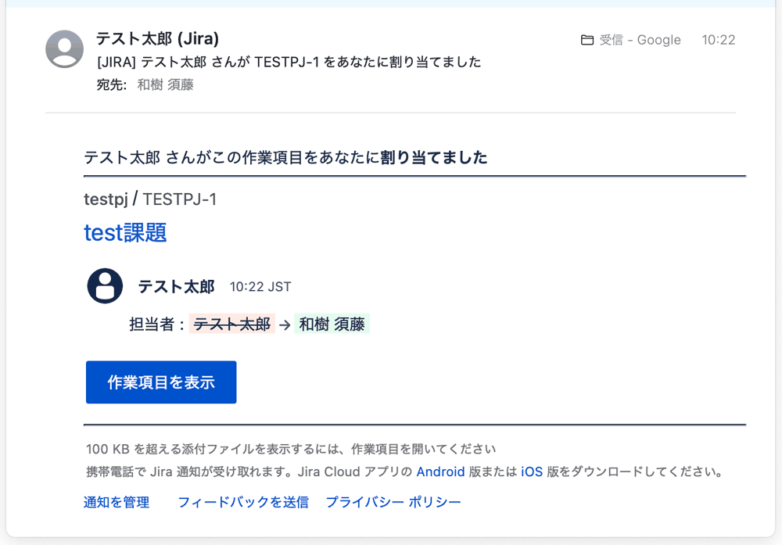Viewport: 782px width, 545px height.
Task: Click the テスト太郎 commenter avatar icon
Action: point(105,286)
